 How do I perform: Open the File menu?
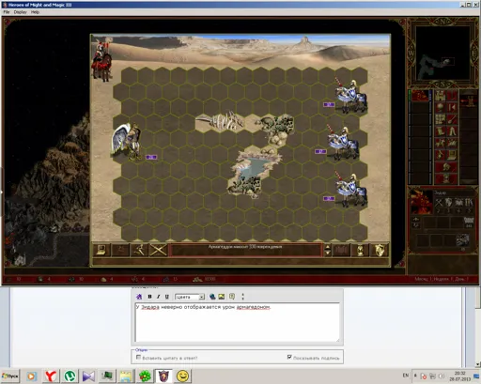coord(7,12)
